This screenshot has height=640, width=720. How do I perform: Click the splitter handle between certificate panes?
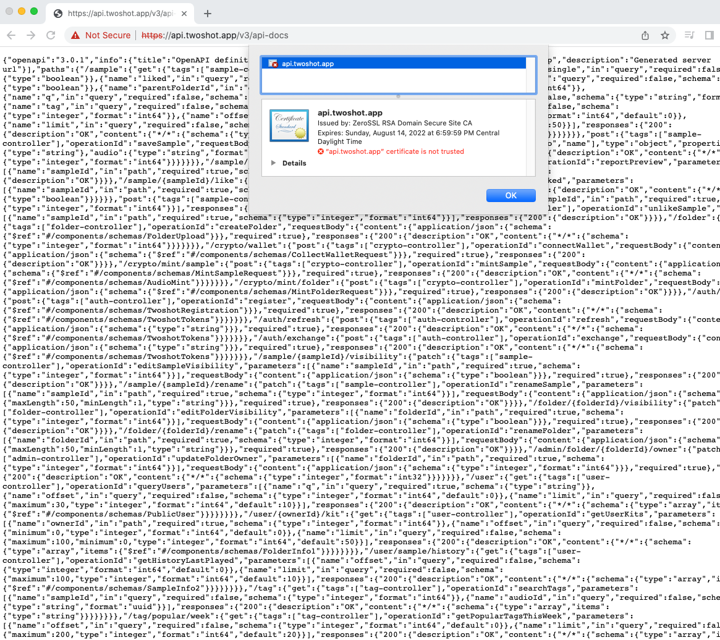[398, 96]
